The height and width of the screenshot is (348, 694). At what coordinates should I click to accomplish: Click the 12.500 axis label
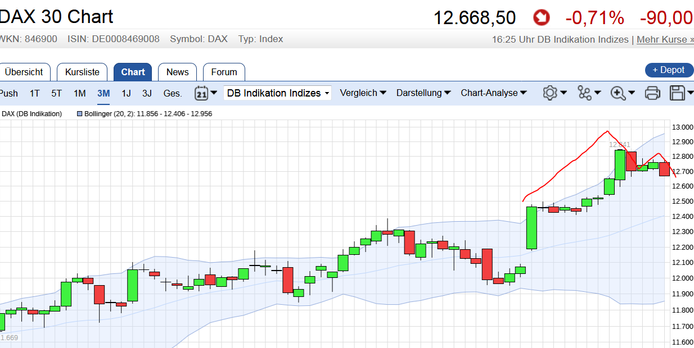point(683,202)
